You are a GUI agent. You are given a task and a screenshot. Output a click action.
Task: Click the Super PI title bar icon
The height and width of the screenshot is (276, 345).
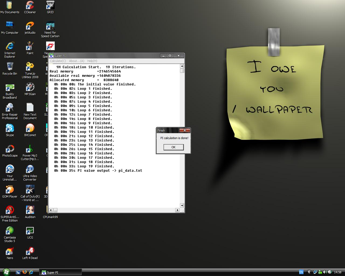click(x=51, y=56)
